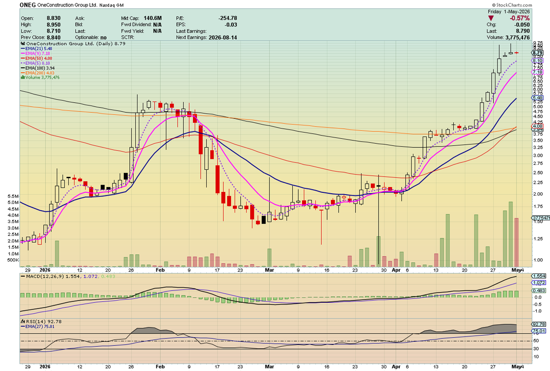
Task: Click the Next Earnings date 2026-08-14
Action: (x=223, y=37)
